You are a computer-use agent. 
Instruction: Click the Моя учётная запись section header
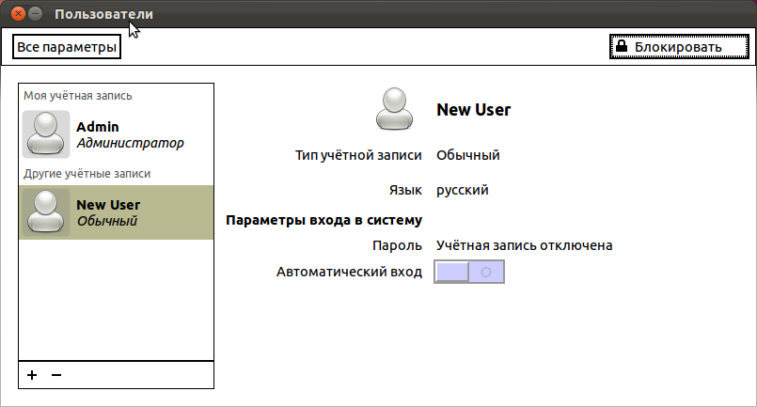pos(78,96)
